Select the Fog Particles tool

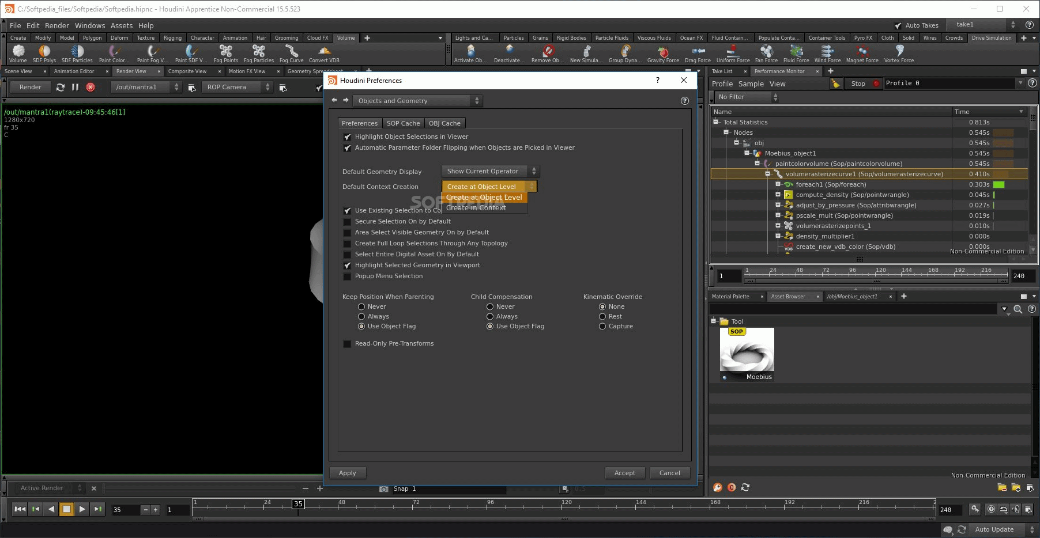[x=259, y=54]
